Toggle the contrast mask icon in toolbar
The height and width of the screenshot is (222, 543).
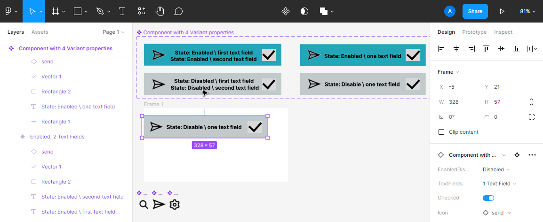click(304, 11)
